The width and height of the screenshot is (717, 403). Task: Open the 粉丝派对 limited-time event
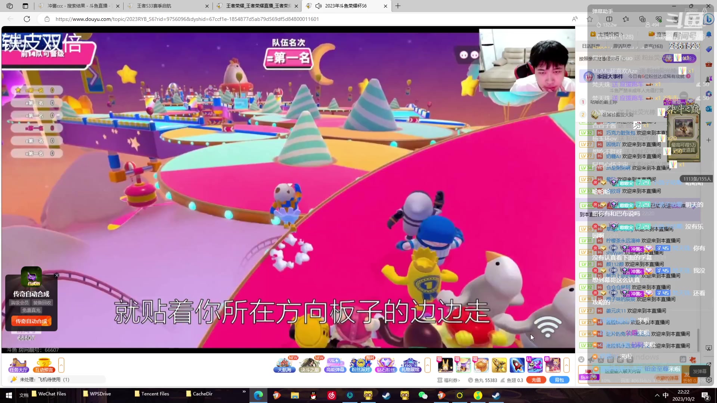(360, 365)
